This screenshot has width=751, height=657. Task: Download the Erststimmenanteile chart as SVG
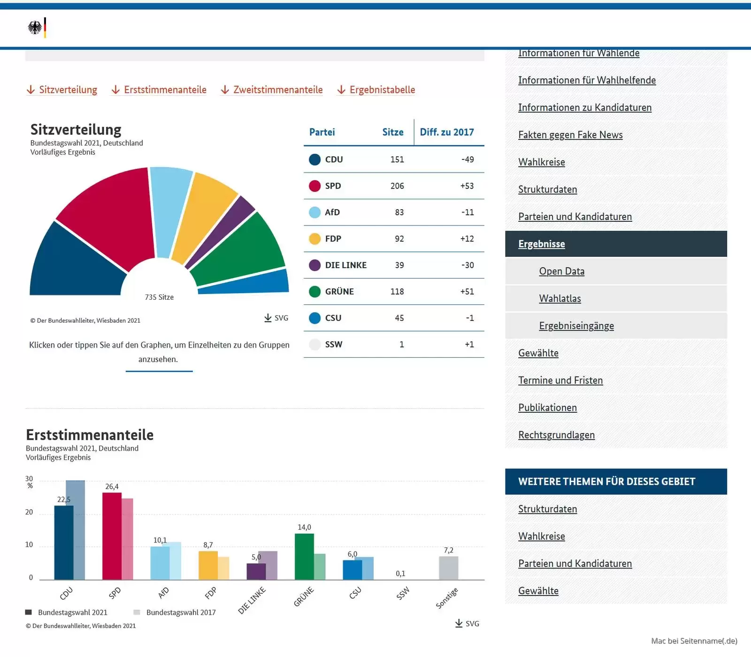(x=467, y=623)
